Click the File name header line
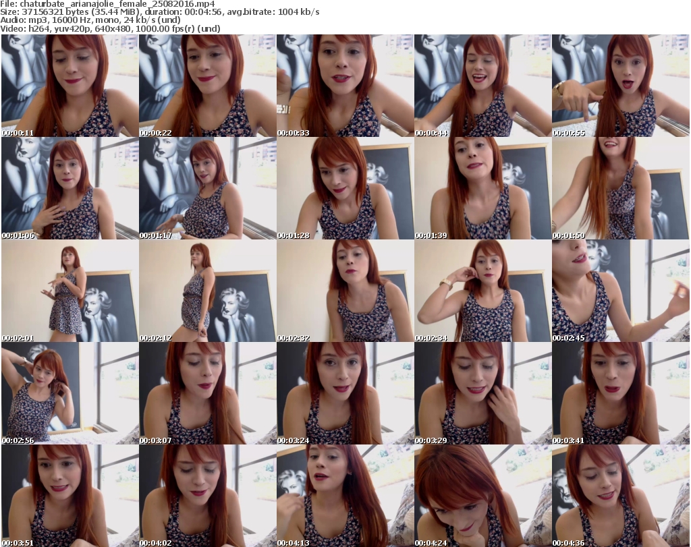This screenshot has height=547, width=691. click(107, 4)
